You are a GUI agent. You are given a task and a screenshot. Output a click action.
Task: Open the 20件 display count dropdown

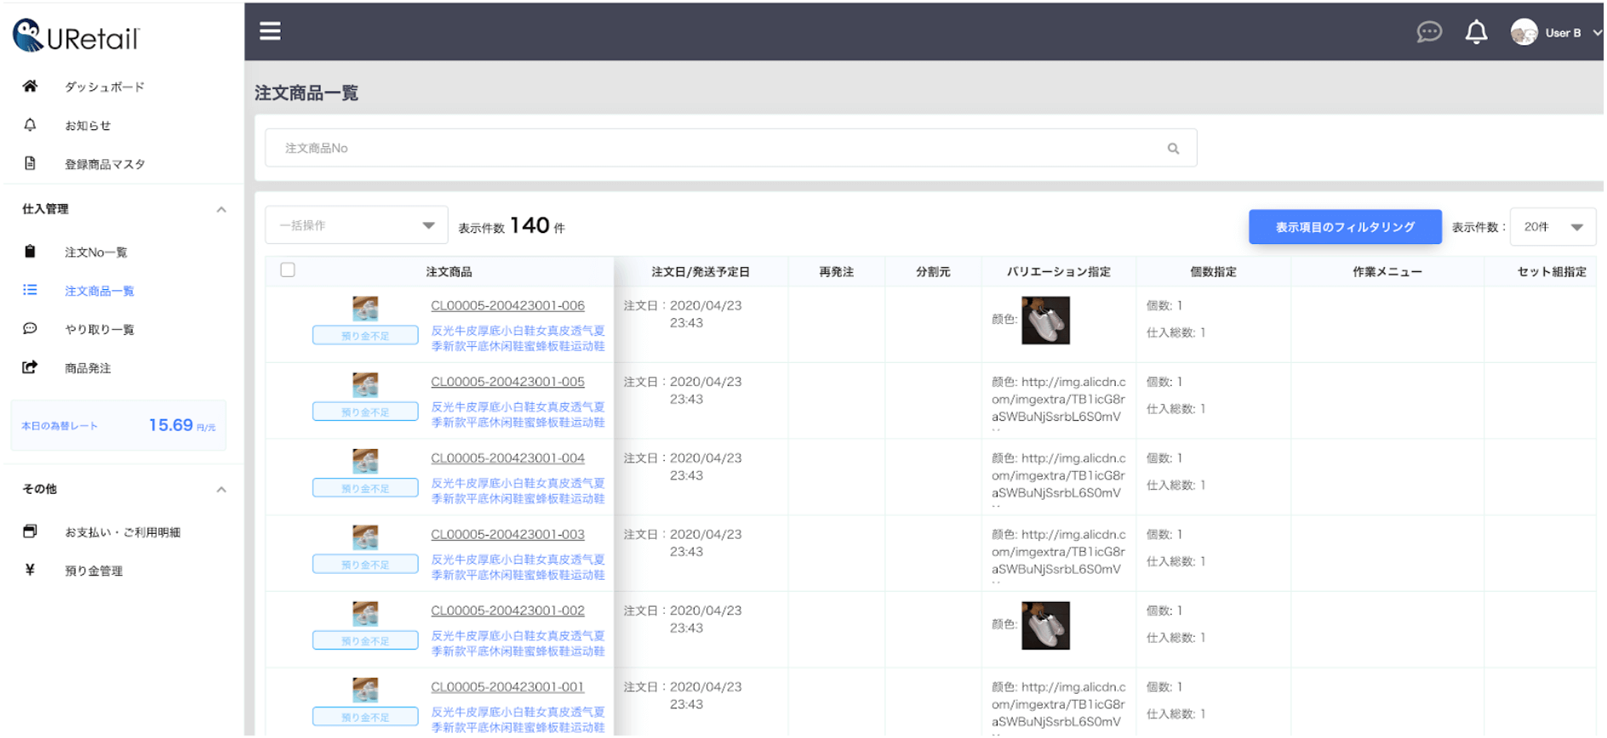tap(1553, 227)
